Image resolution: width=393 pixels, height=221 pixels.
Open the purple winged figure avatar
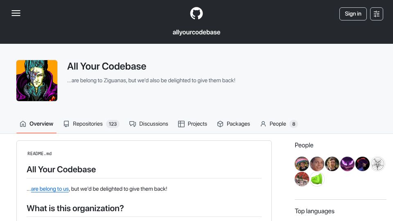pyautogui.click(x=347, y=164)
